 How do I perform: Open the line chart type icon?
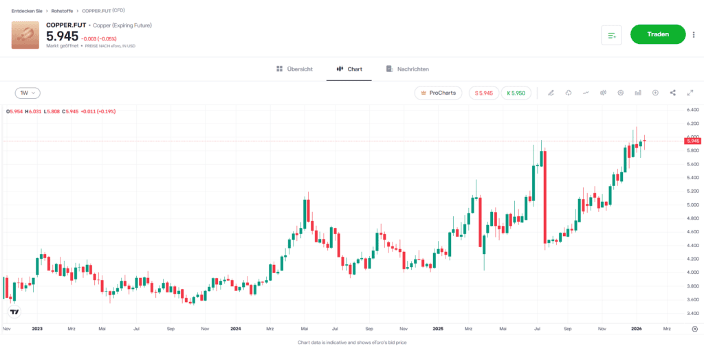586,93
